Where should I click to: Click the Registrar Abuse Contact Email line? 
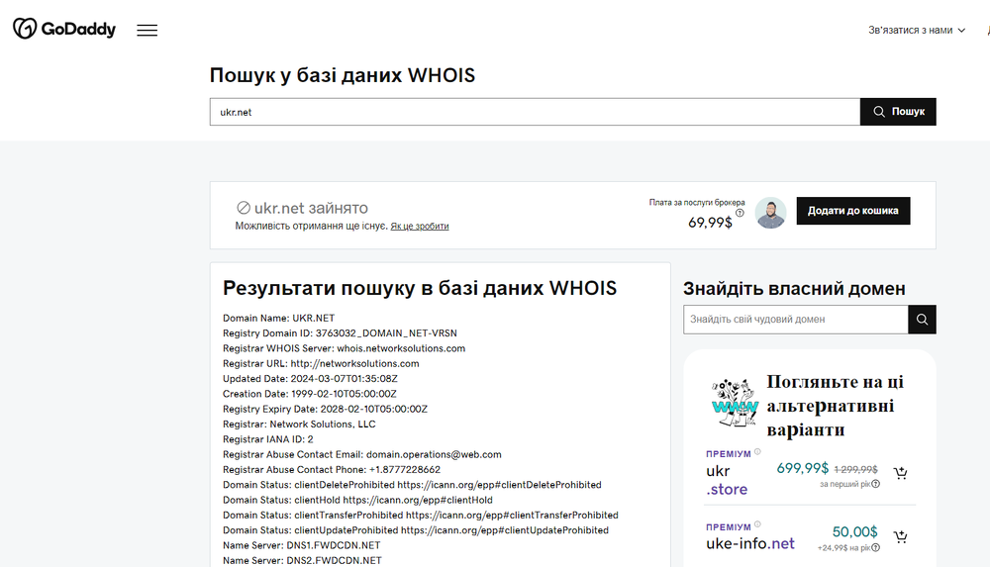click(x=361, y=454)
